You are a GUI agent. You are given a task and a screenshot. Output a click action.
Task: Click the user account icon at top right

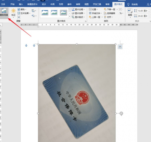click(x=148, y=5)
